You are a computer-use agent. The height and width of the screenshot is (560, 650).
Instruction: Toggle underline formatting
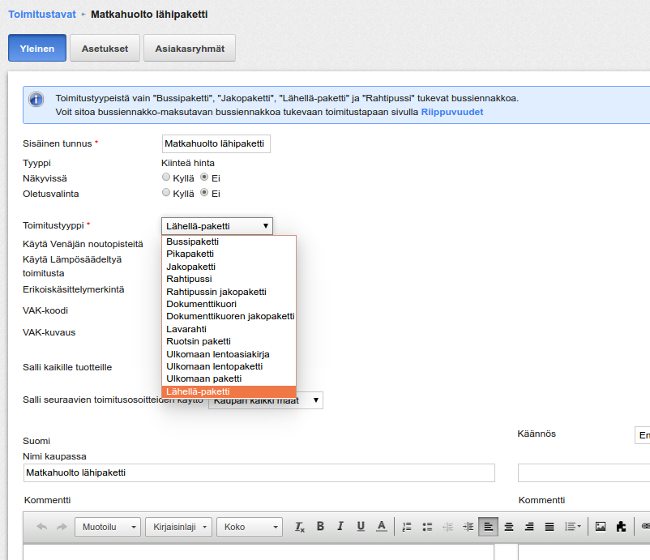tap(361, 527)
